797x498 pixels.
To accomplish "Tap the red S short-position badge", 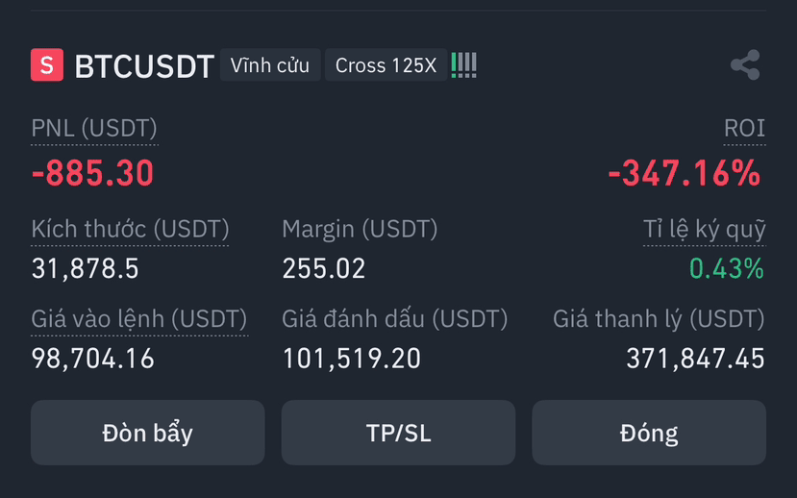I will pyautogui.click(x=47, y=65).
